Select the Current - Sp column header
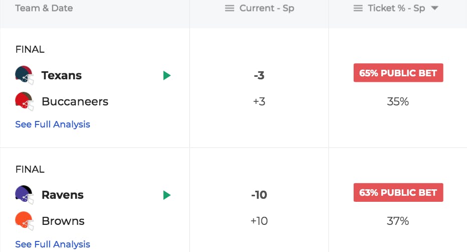 tap(266, 8)
